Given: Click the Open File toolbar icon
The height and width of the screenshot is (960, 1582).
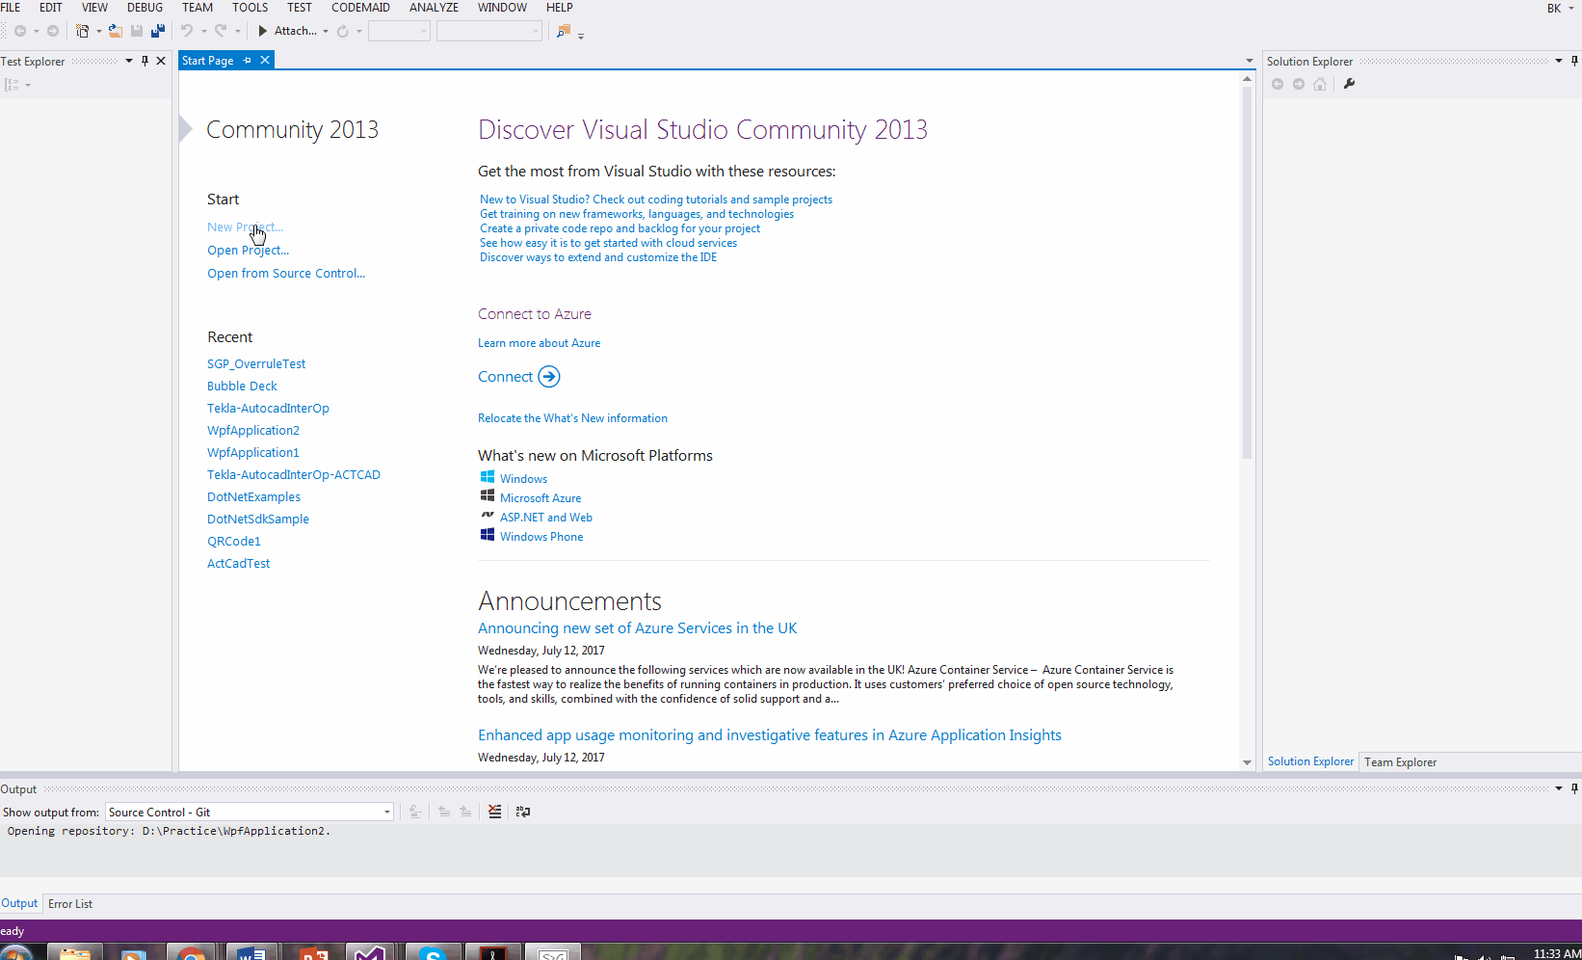Looking at the screenshot, I should tap(115, 31).
